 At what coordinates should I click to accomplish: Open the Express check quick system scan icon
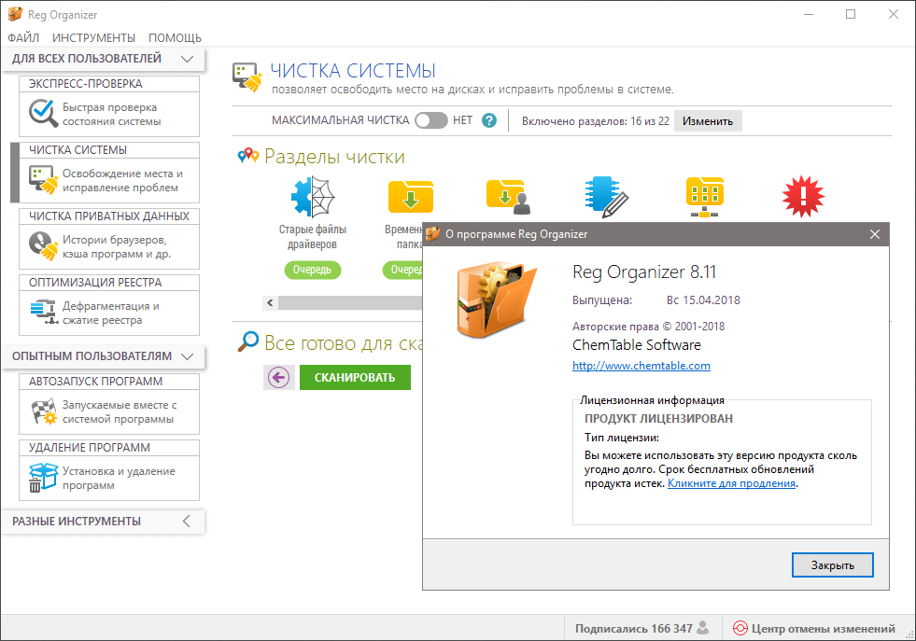43,113
